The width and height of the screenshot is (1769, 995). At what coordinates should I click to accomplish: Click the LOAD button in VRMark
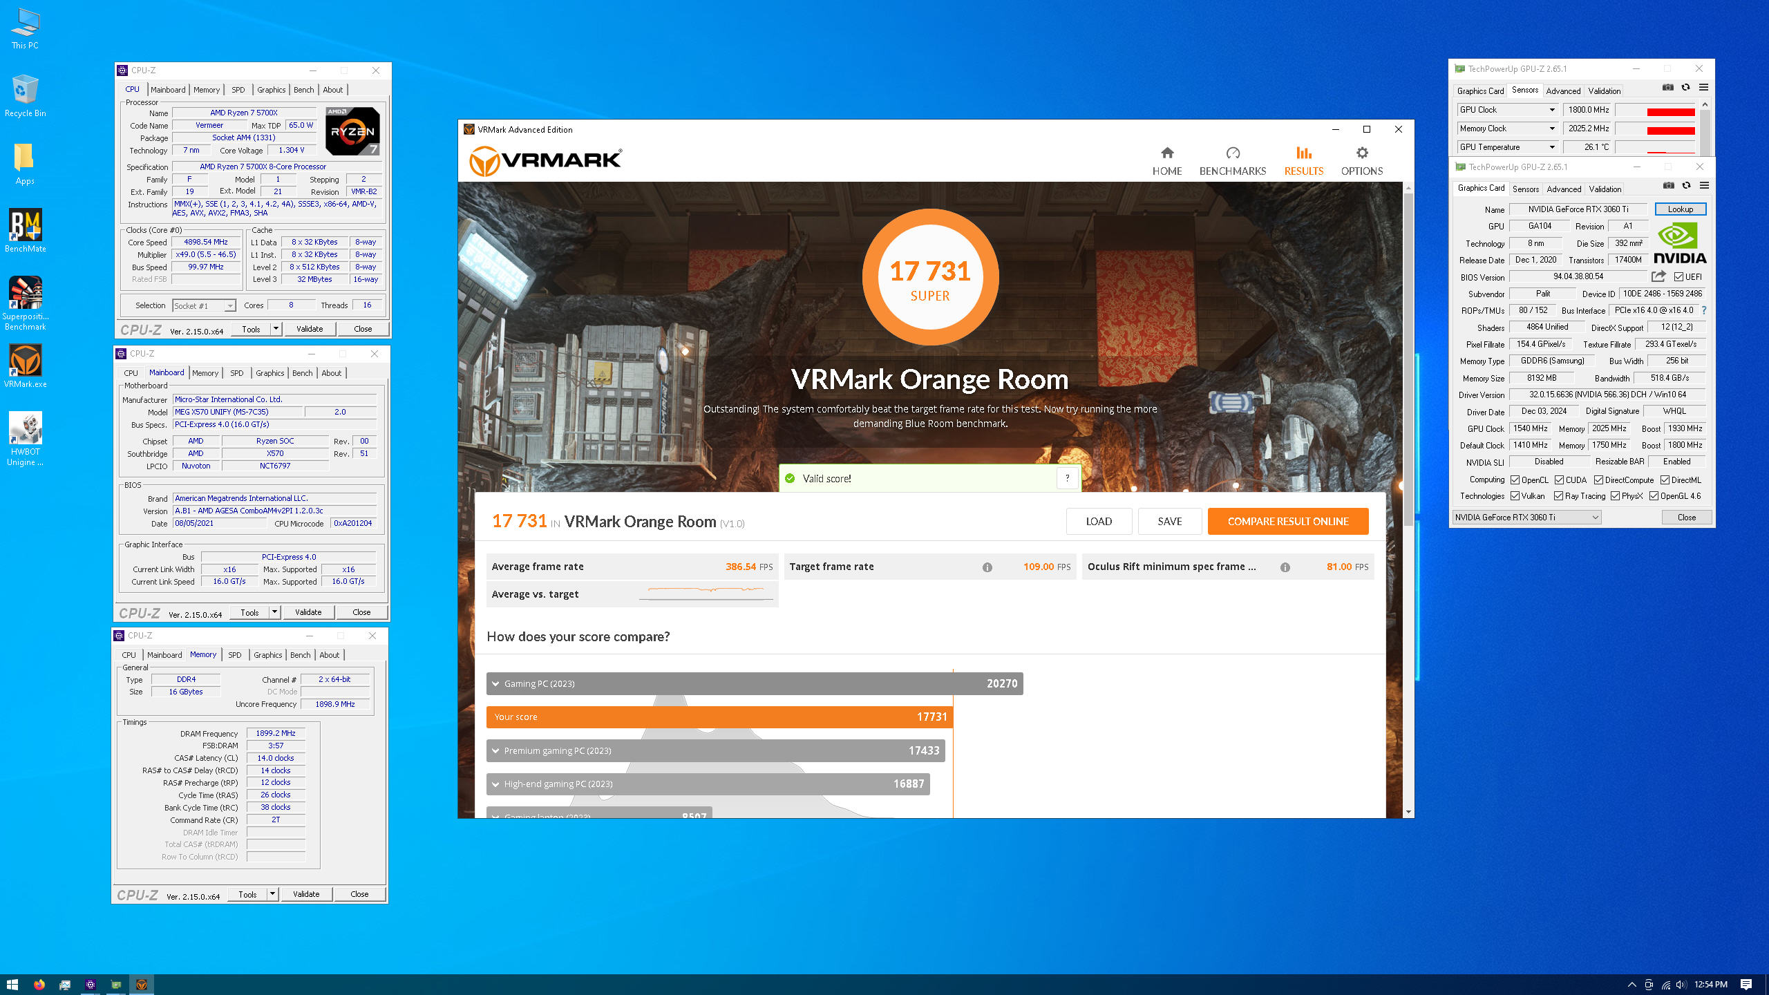coord(1099,522)
